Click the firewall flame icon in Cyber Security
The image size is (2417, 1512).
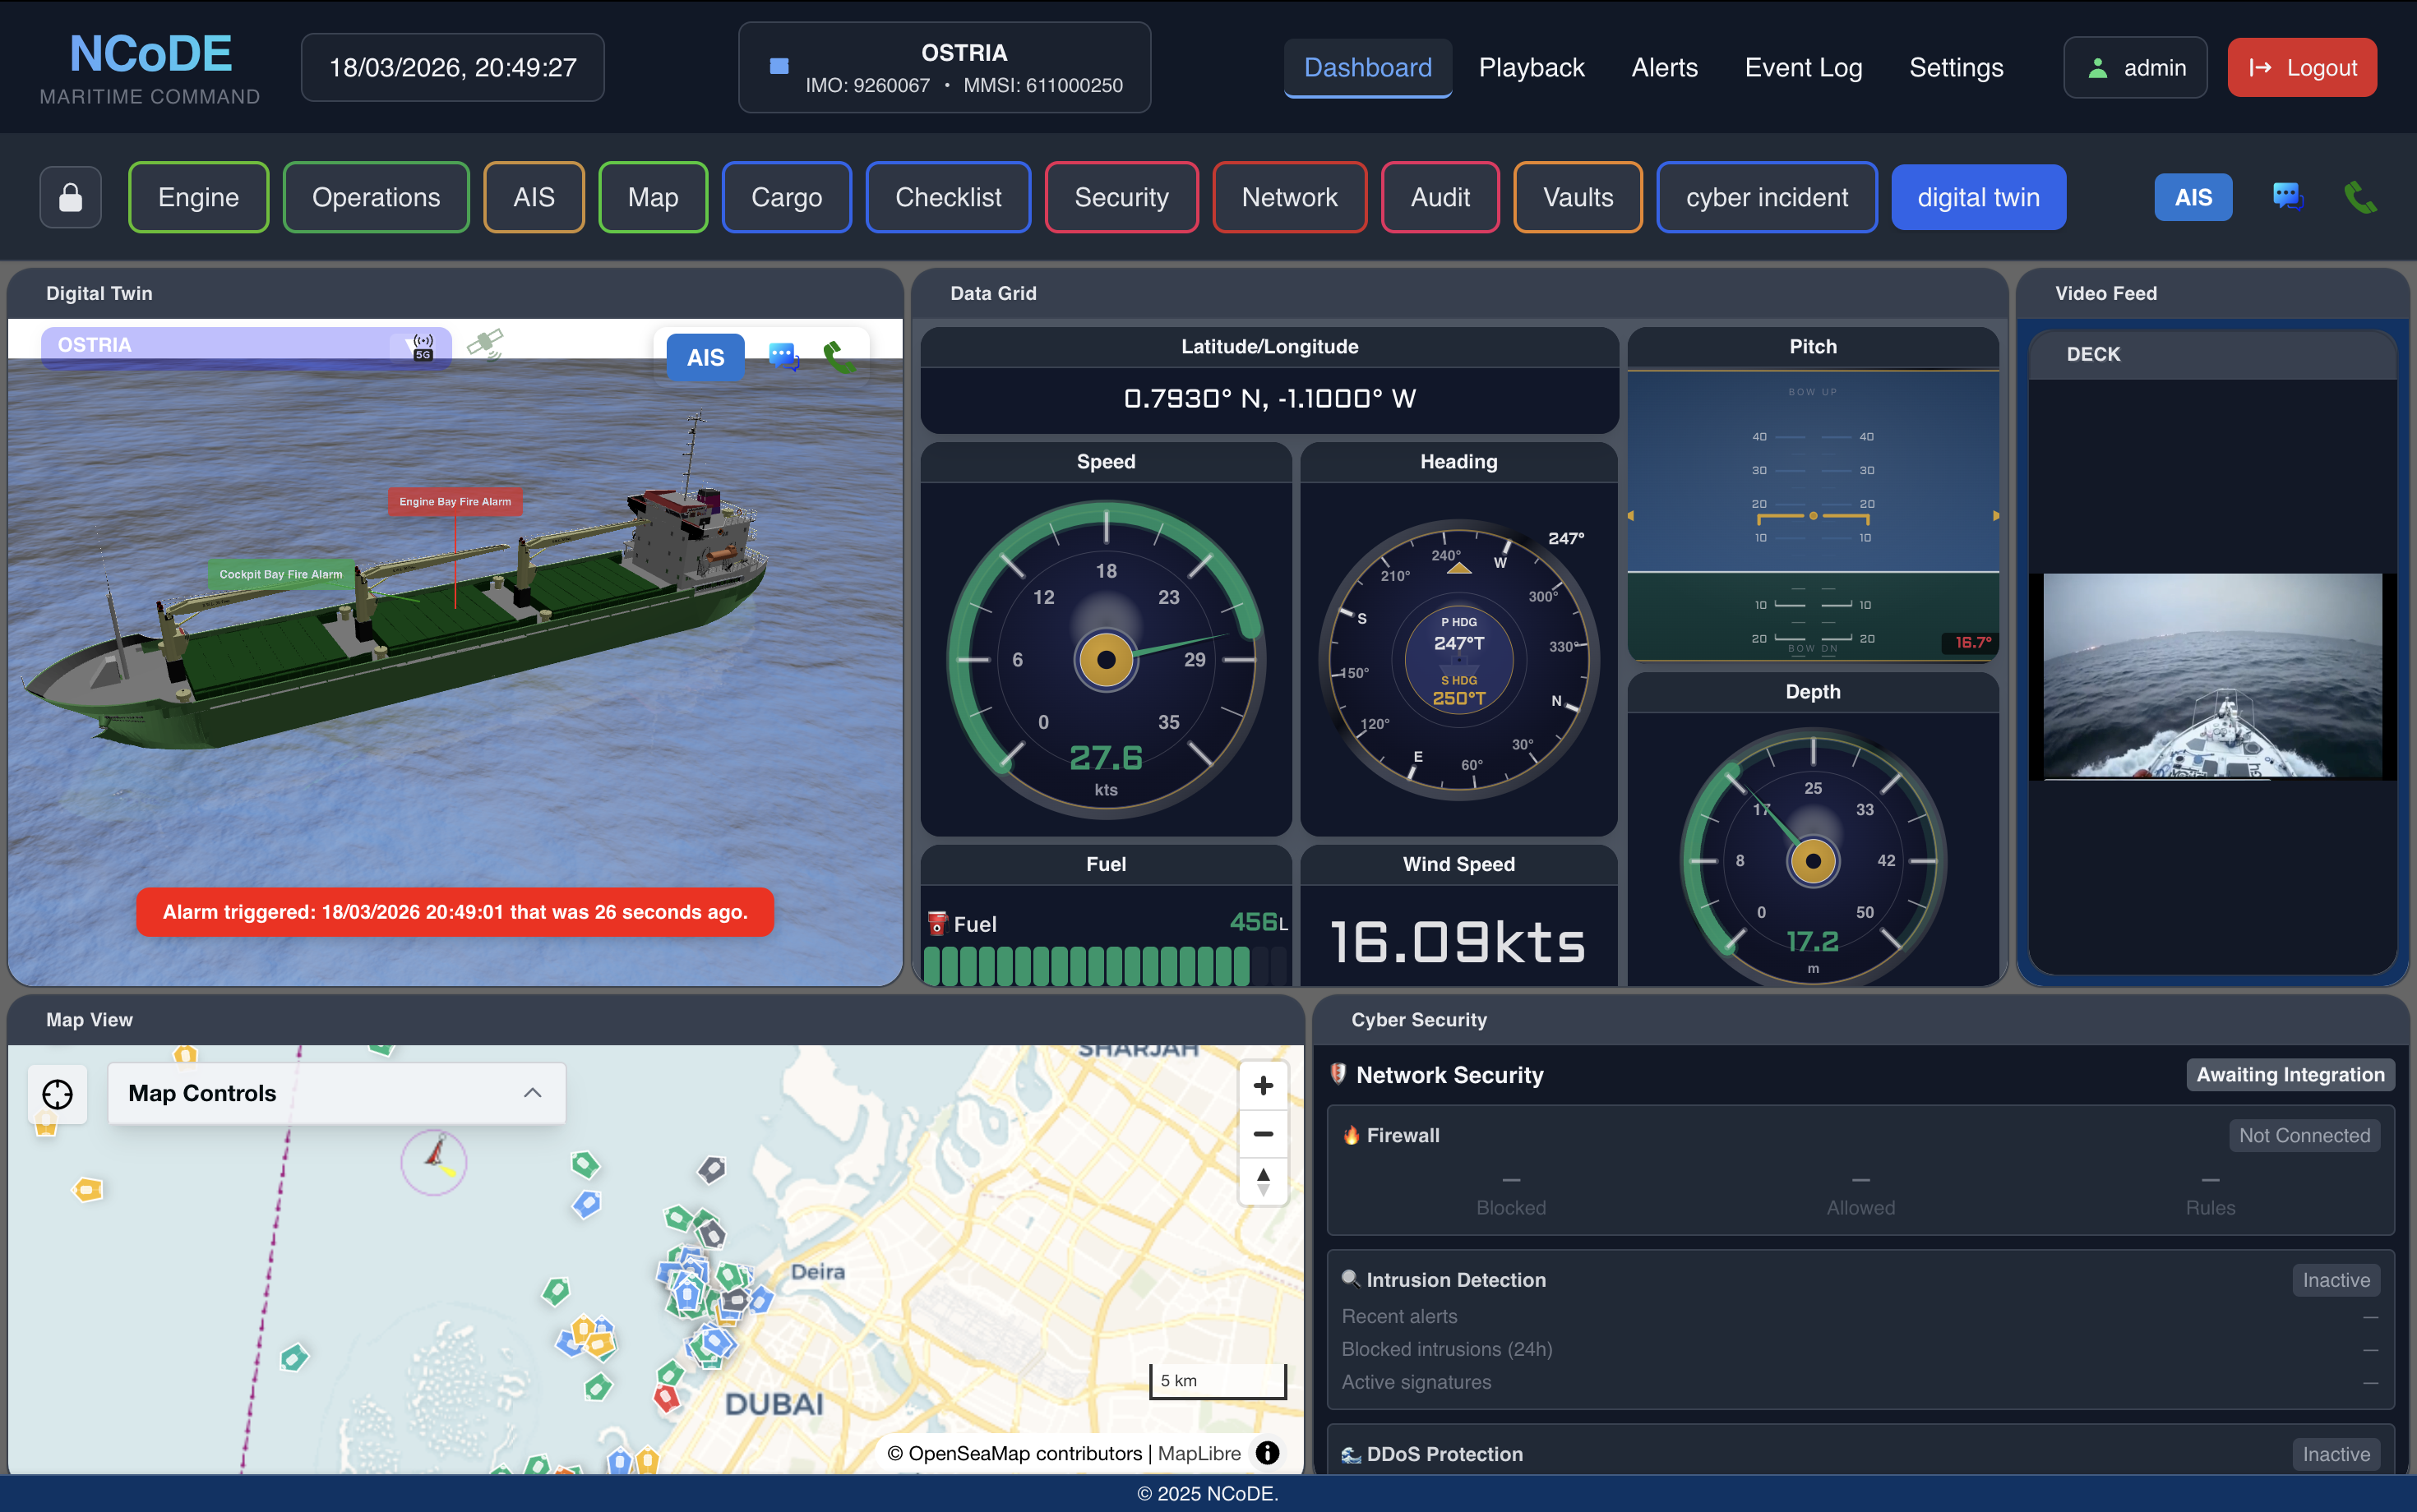(x=1350, y=1135)
